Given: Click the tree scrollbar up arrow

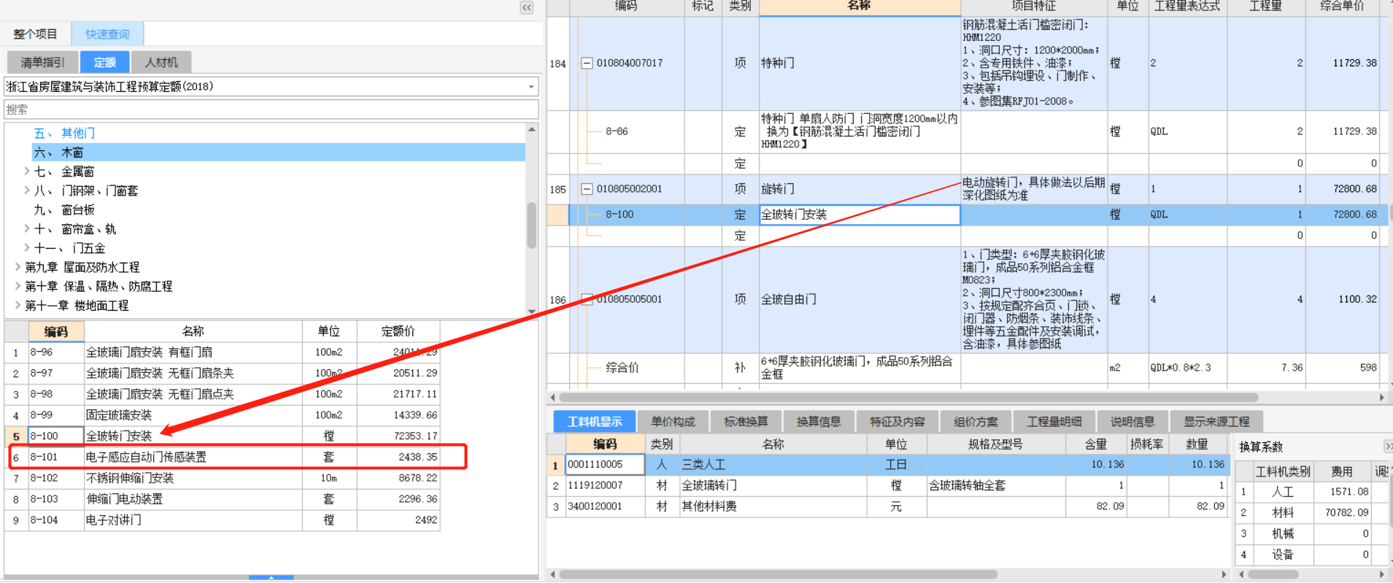Looking at the screenshot, I should 532,129.
